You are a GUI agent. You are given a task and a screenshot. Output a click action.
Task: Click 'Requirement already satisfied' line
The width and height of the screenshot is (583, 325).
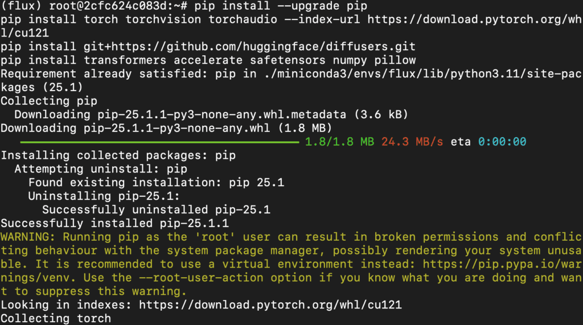coord(291,73)
